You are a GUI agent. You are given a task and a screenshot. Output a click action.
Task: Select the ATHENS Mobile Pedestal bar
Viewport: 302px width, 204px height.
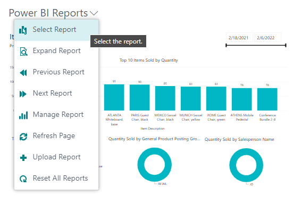(242, 99)
